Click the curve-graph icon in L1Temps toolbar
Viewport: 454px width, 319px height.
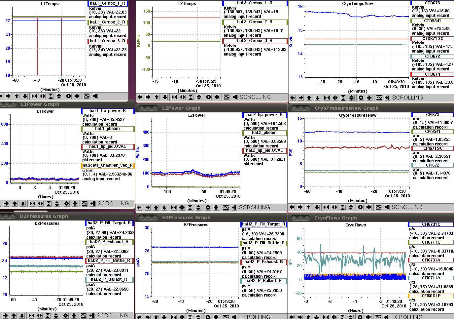point(87,96)
